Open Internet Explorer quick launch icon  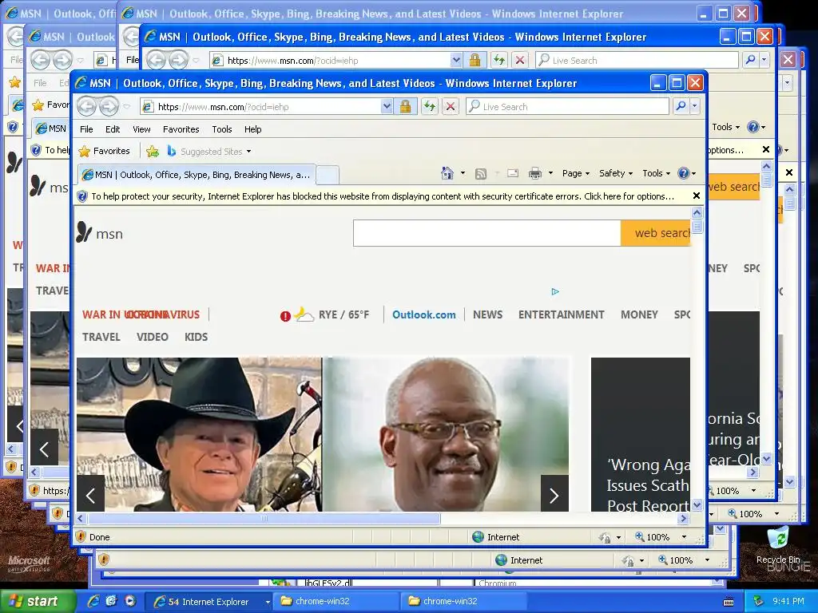point(93,601)
